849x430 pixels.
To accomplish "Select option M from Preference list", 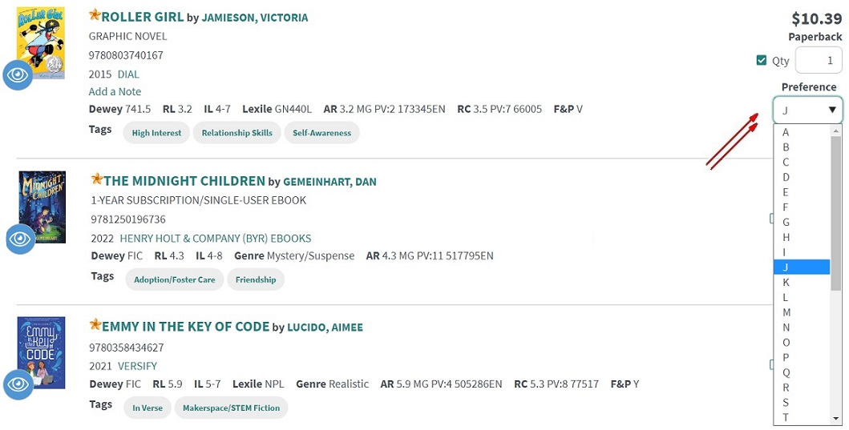I will (802, 312).
